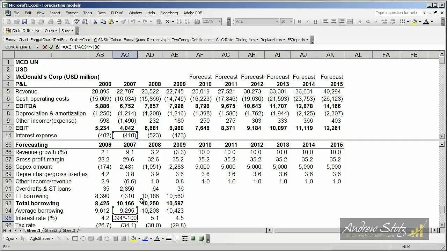Image resolution: width=447 pixels, height=251 pixels.
Task: Click the Sort Descending Z-A icon
Action: tap(187, 22)
